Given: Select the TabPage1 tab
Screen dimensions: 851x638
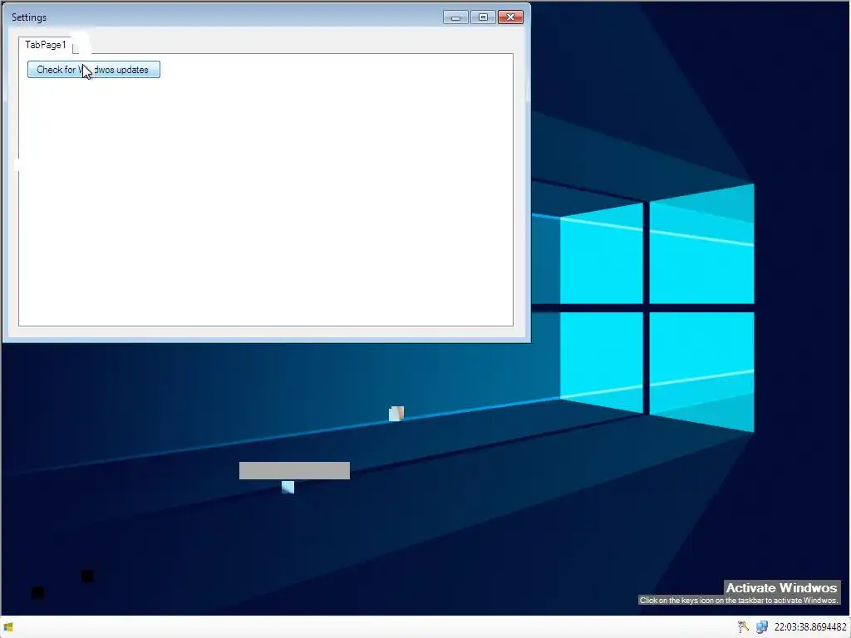Looking at the screenshot, I should tap(46, 45).
